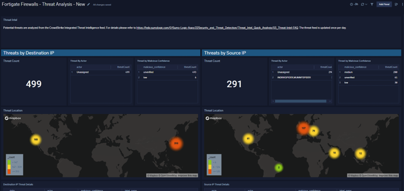Select the unverified row with count 493

[x=167, y=72]
